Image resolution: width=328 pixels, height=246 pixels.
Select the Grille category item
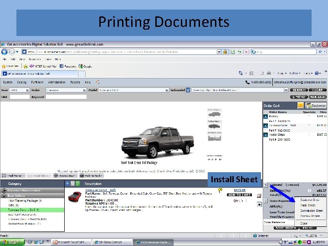click(13, 205)
